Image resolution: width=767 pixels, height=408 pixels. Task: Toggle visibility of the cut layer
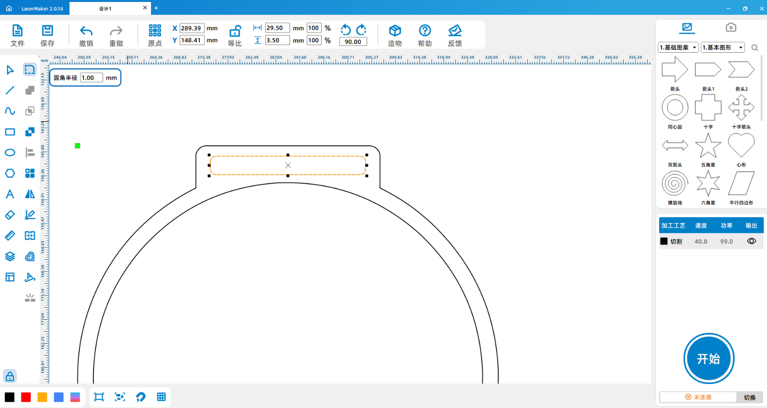pos(751,241)
